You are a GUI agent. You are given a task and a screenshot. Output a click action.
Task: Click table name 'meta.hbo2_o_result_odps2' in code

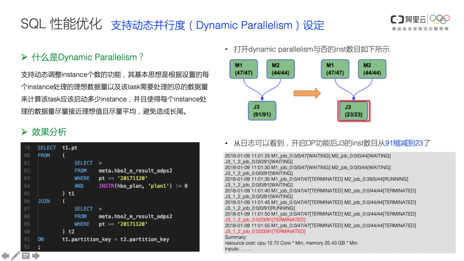pos(136,170)
